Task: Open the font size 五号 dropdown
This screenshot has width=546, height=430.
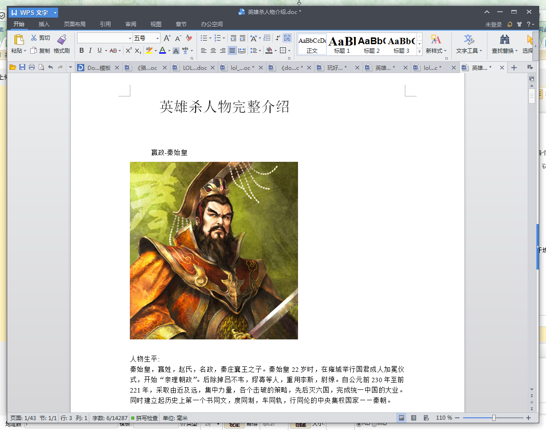Action: tap(158, 38)
